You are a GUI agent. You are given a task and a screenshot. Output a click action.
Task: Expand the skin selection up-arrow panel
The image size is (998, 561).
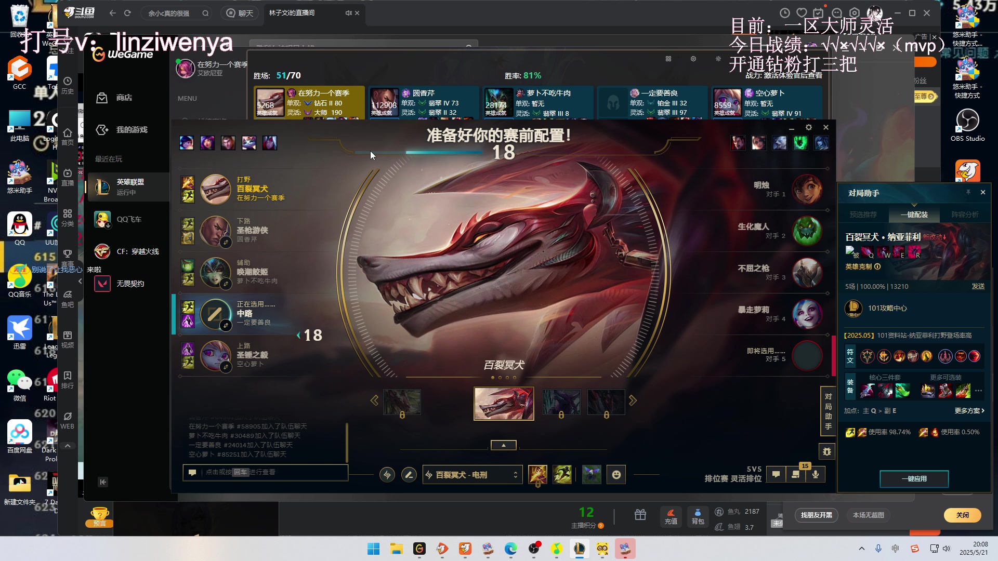coord(504,445)
